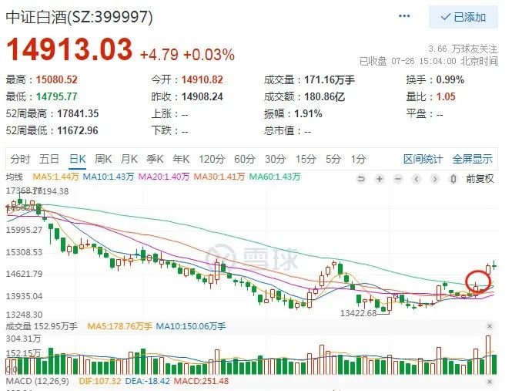Image resolution: width=512 pixels, height=391 pixels.
Task: Select the 年K chart tab
Action: [181, 159]
